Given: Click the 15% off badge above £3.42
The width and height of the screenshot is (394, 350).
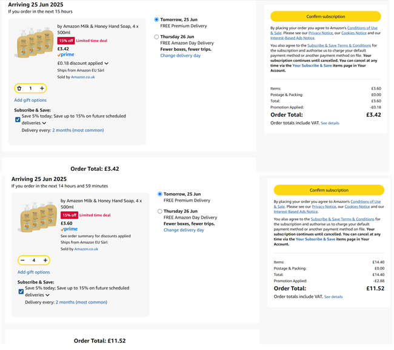Looking at the screenshot, I should coord(65,41).
